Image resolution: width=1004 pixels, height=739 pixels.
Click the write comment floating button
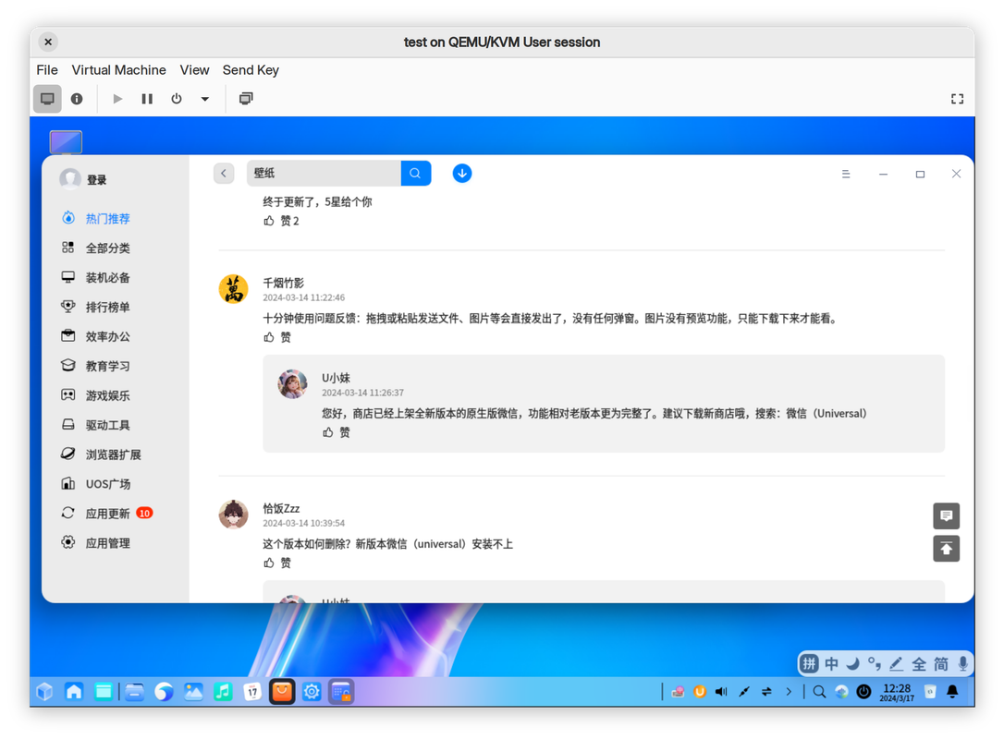click(x=946, y=515)
